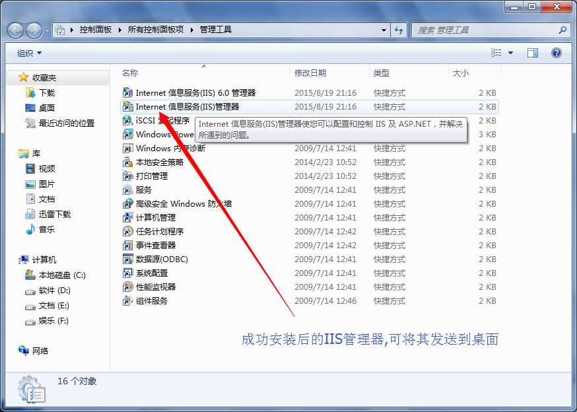The height and width of the screenshot is (412, 577).
Task: Open 文档 (E:) drive
Action: coord(53,306)
